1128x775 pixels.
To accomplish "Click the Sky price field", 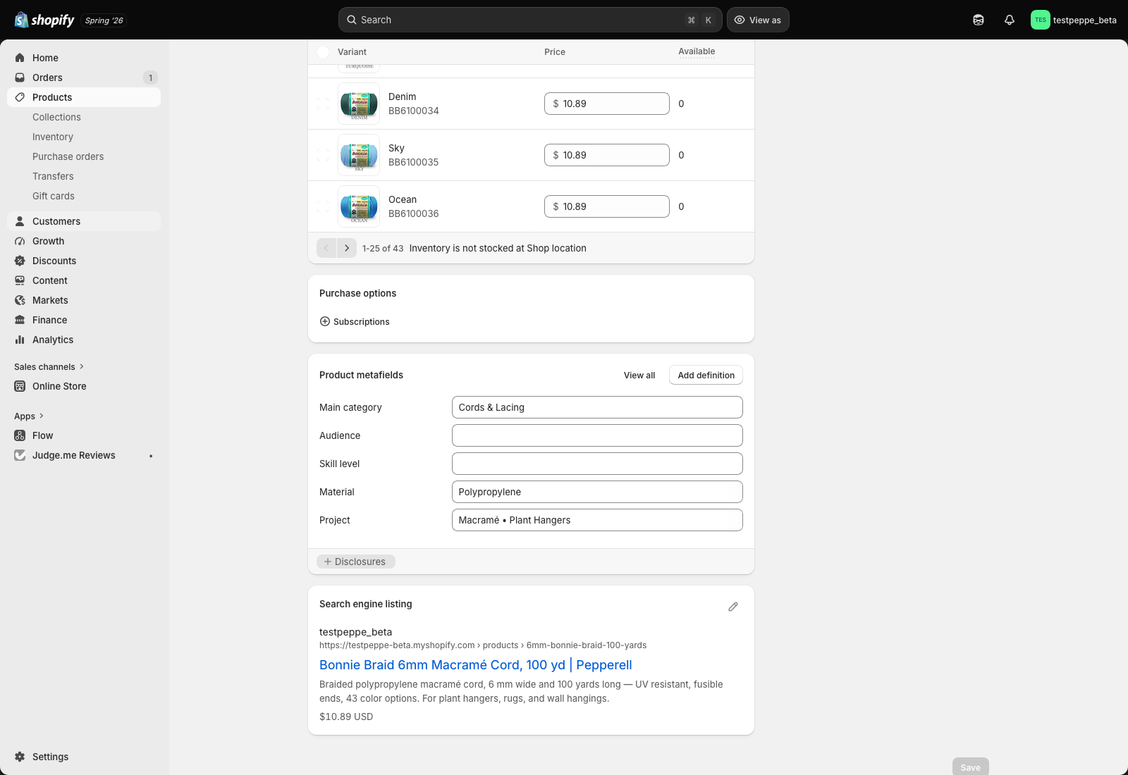I will tap(607, 155).
